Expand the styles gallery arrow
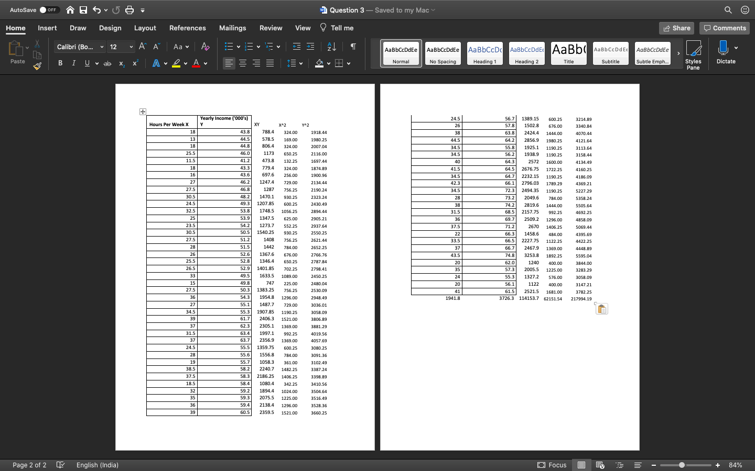This screenshot has height=471, width=755. click(678, 53)
